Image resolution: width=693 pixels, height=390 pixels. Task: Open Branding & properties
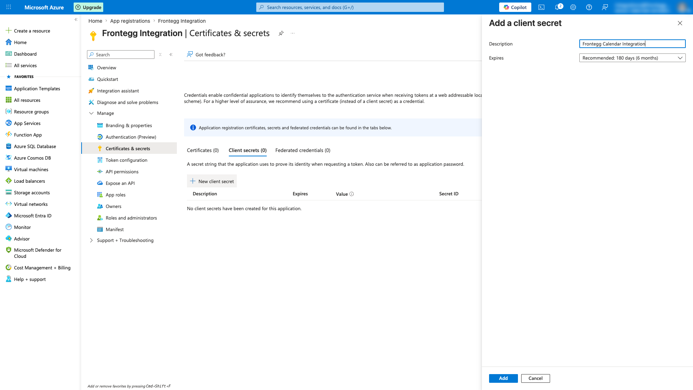point(129,125)
